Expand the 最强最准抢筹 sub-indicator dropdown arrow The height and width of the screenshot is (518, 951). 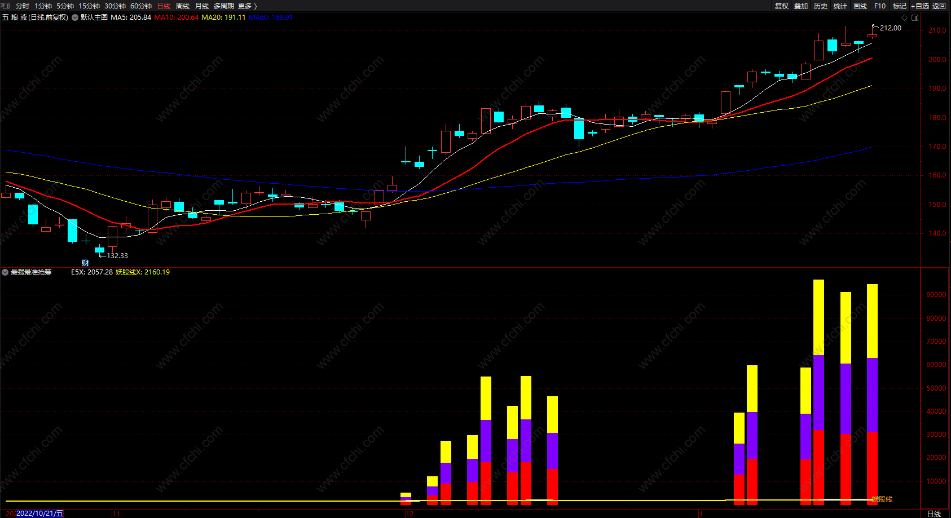click(x=5, y=272)
